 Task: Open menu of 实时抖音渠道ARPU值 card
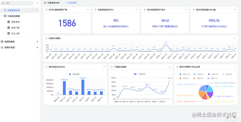coord(235,10)
